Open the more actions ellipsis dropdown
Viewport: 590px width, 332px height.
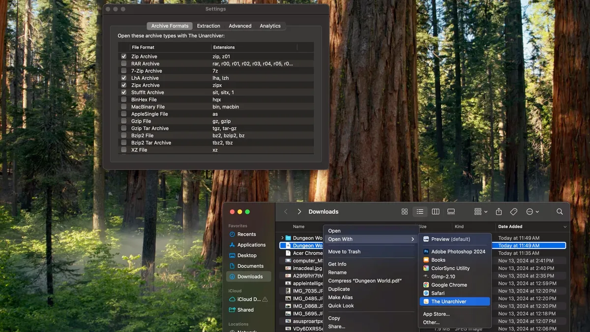532,211
